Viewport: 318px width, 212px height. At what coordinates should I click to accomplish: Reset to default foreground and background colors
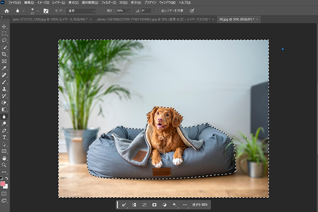(x=2, y=178)
